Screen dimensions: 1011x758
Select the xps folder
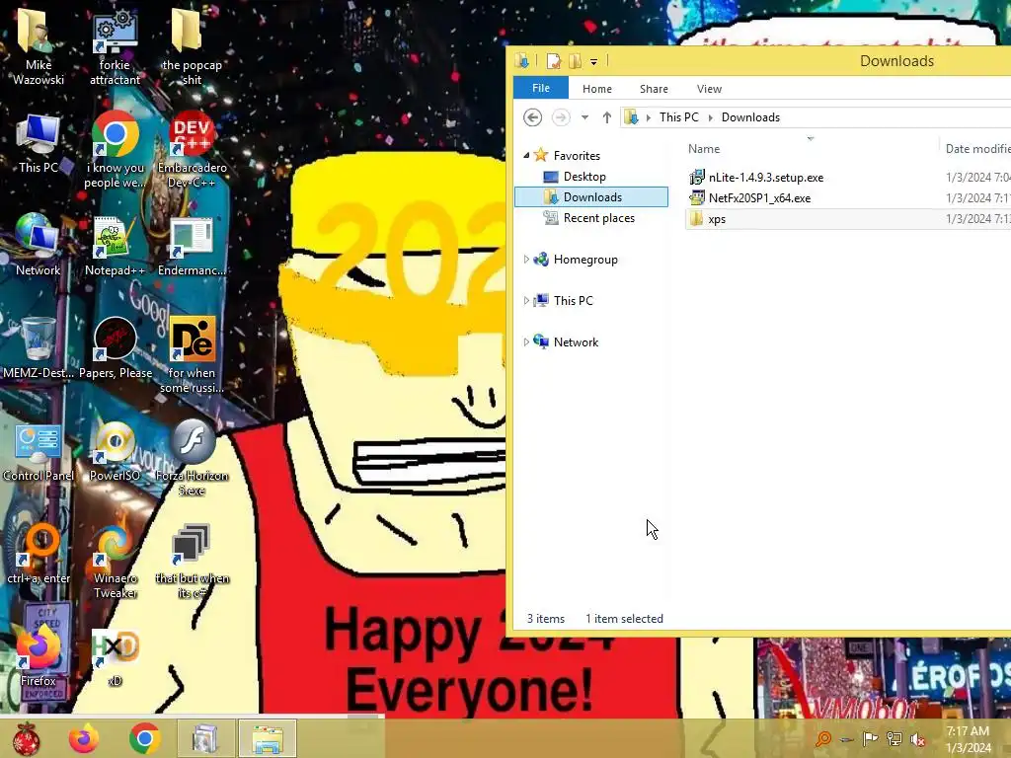848,218
